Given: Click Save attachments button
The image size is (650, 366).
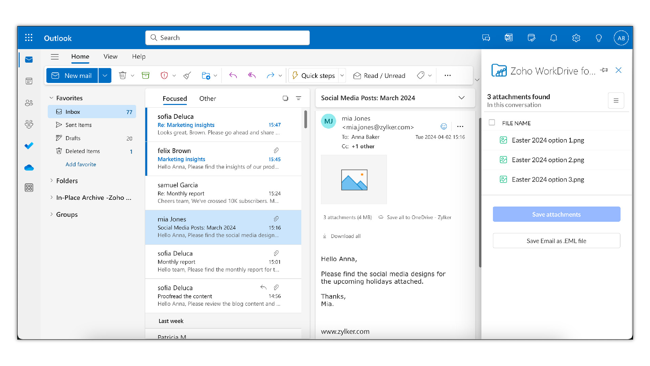Looking at the screenshot, I should click(x=556, y=214).
